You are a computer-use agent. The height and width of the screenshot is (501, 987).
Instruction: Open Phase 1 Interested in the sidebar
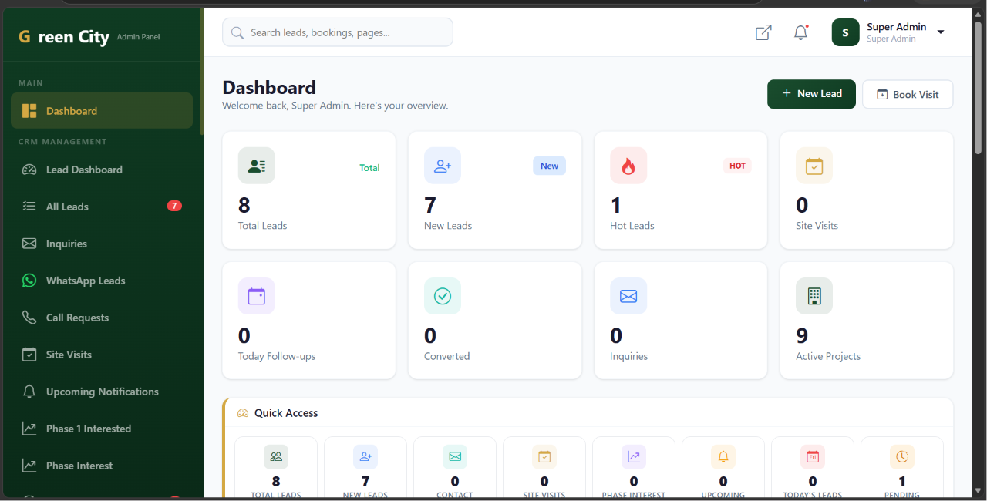(102, 429)
